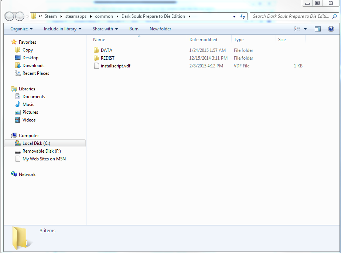This screenshot has height=253, width=341.
Task: Open Recent Places in Favorites
Action: coord(36,73)
